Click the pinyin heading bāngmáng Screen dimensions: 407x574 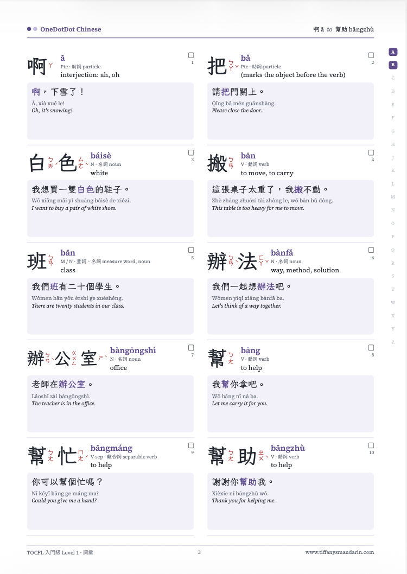[x=111, y=448]
